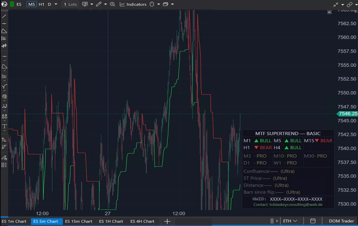Click the chain link icon at top right
The image size is (358, 226).
(349, 5)
